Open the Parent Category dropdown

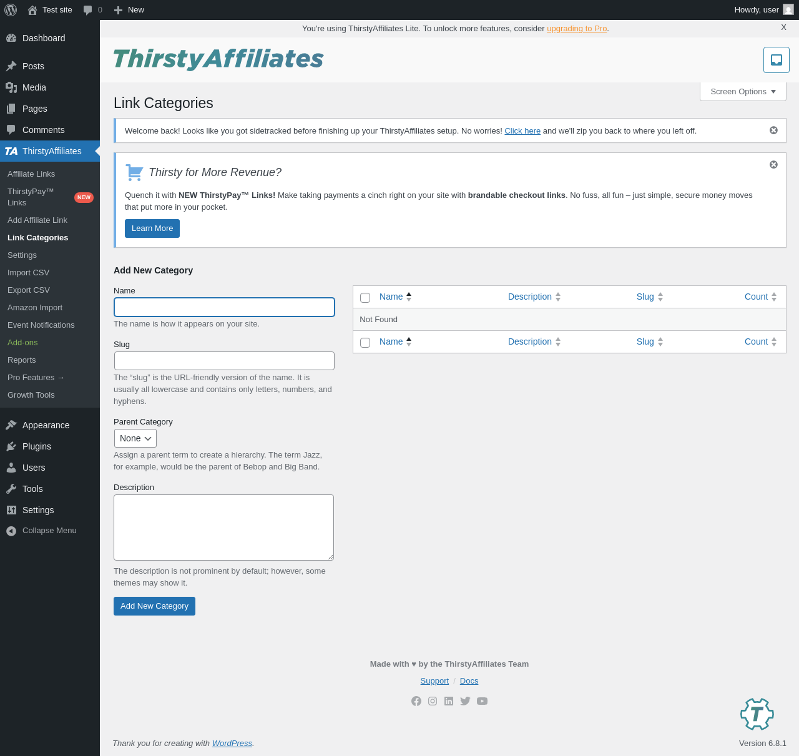tap(135, 438)
